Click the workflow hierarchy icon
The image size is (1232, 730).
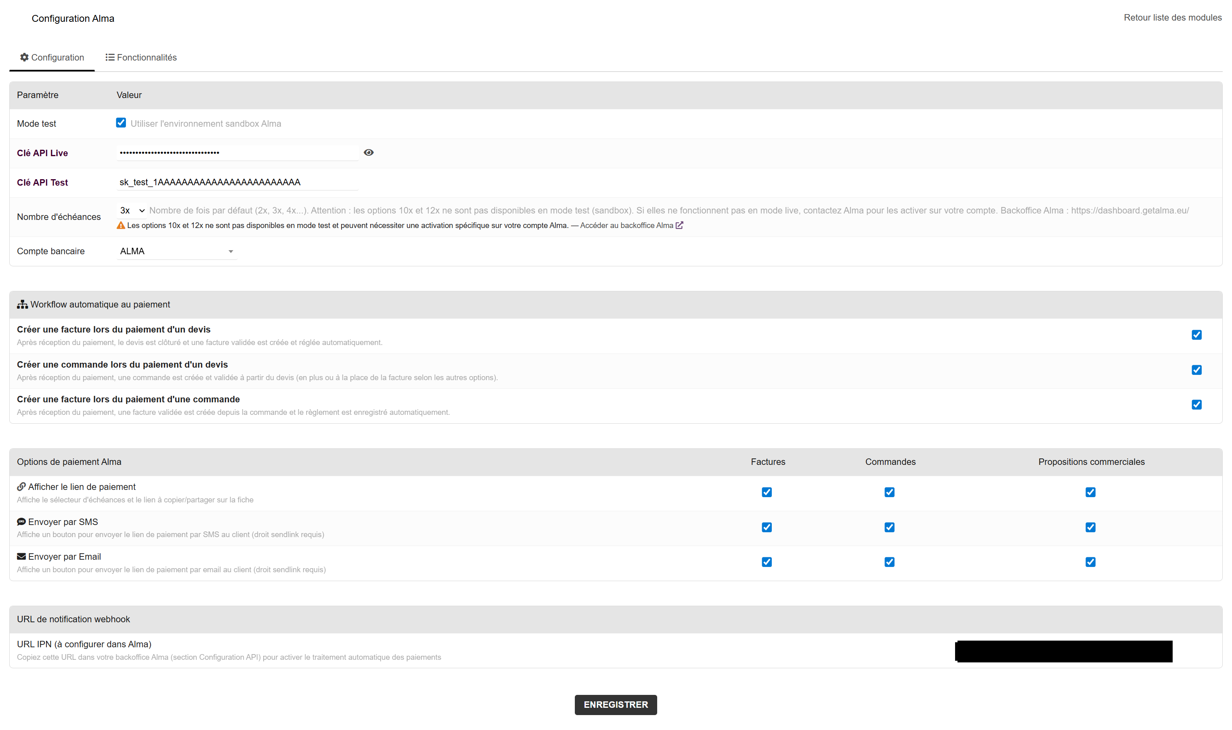[x=22, y=305]
